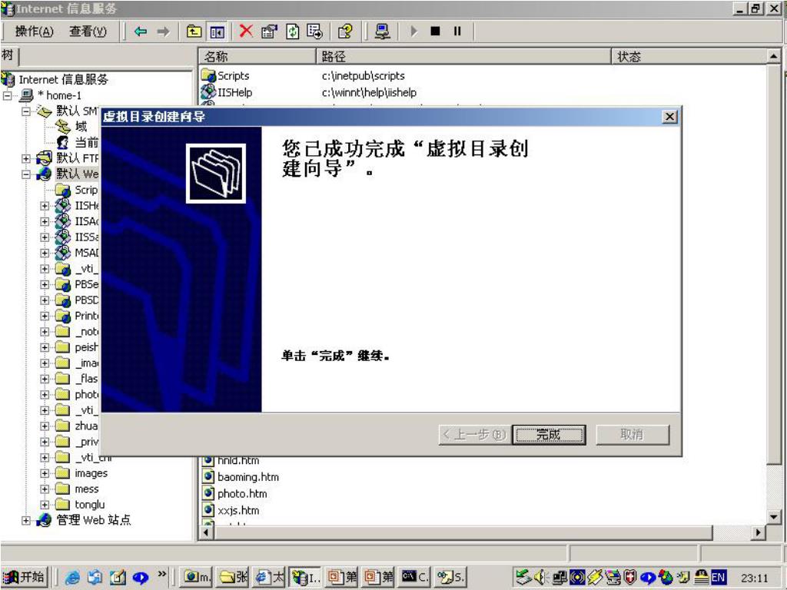Click the Internet 信息服务 taskbar button
Screen dimensions: 787x590
pos(306,578)
